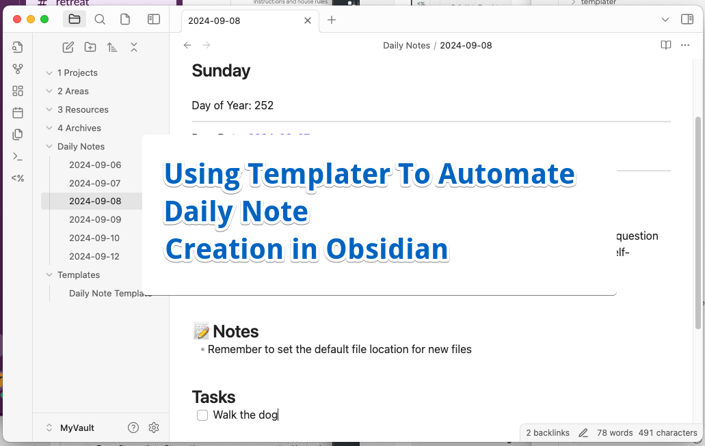Image resolution: width=705 pixels, height=446 pixels.
Task: Open Settings with the gear icon
Action: (153, 427)
